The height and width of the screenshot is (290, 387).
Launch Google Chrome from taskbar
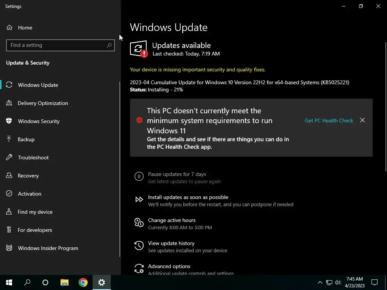(83, 282)
